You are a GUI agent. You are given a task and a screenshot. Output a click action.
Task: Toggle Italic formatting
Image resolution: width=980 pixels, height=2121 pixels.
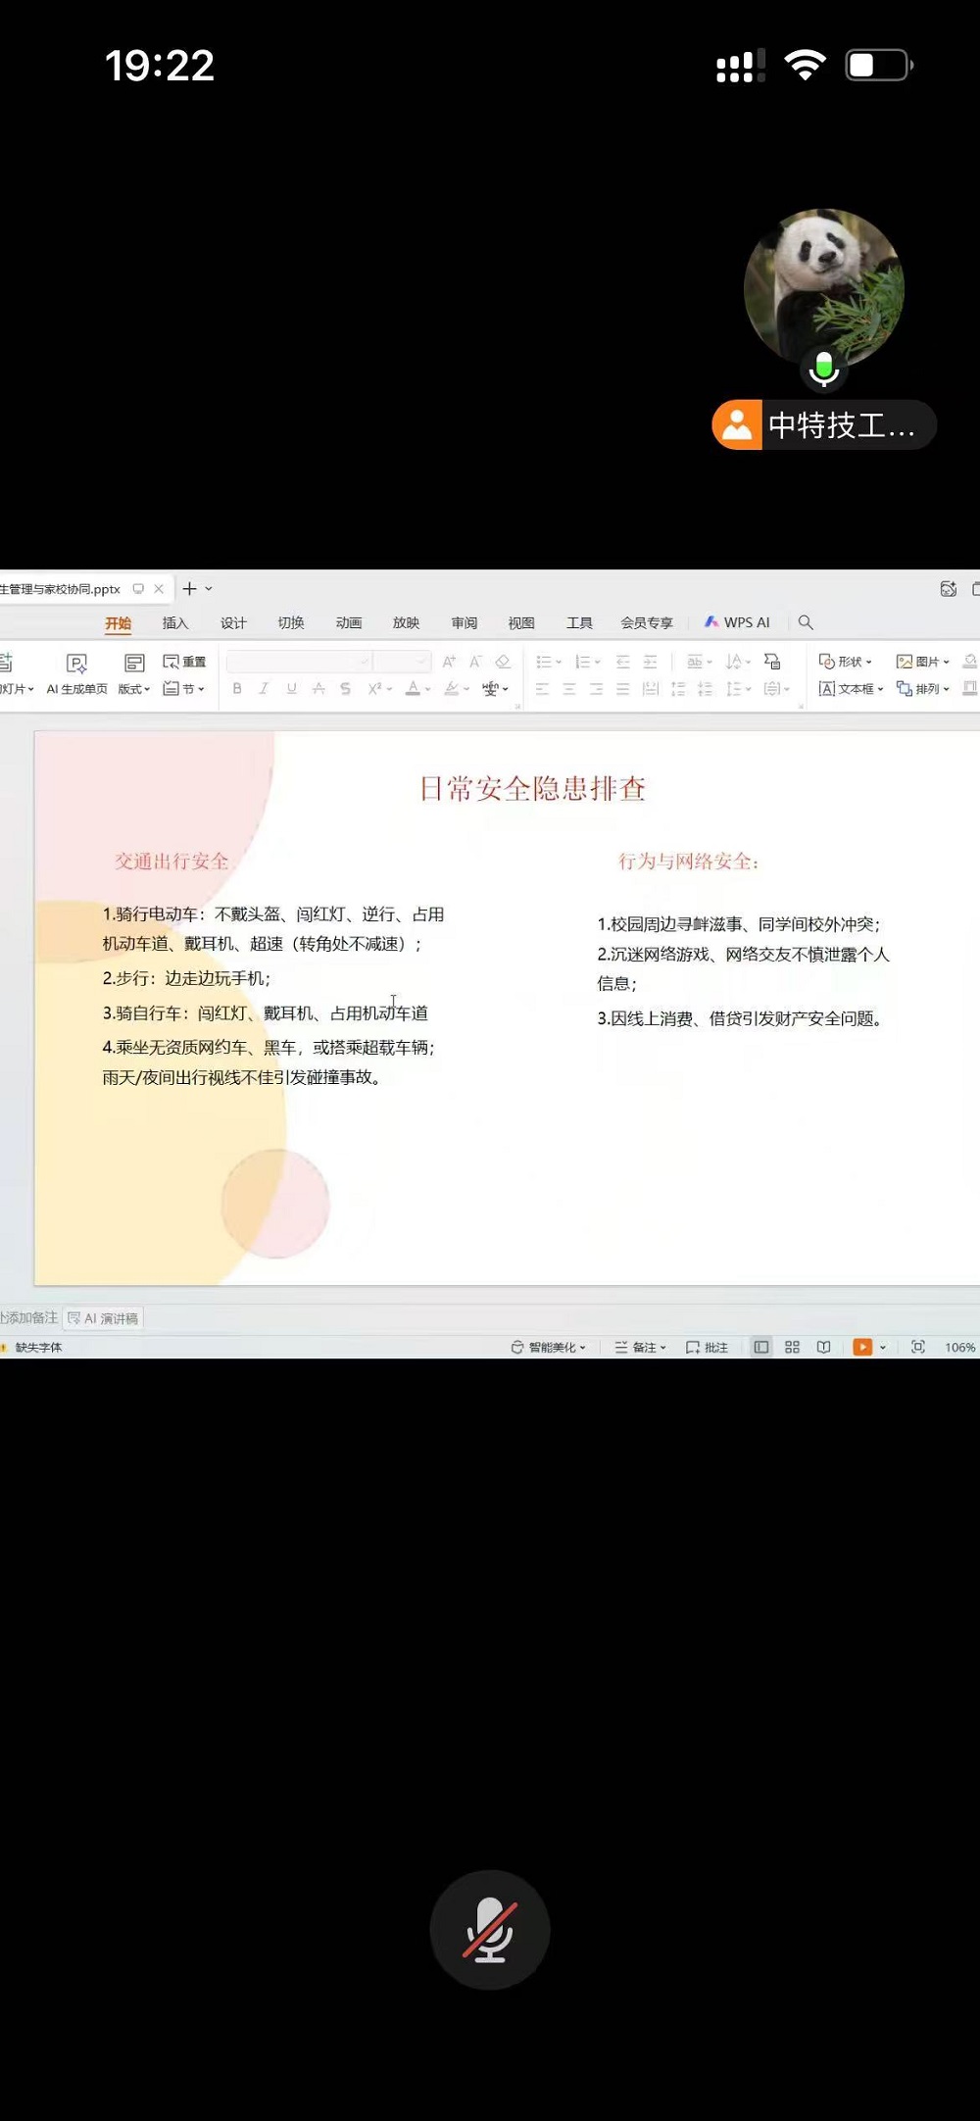[264, 689]
